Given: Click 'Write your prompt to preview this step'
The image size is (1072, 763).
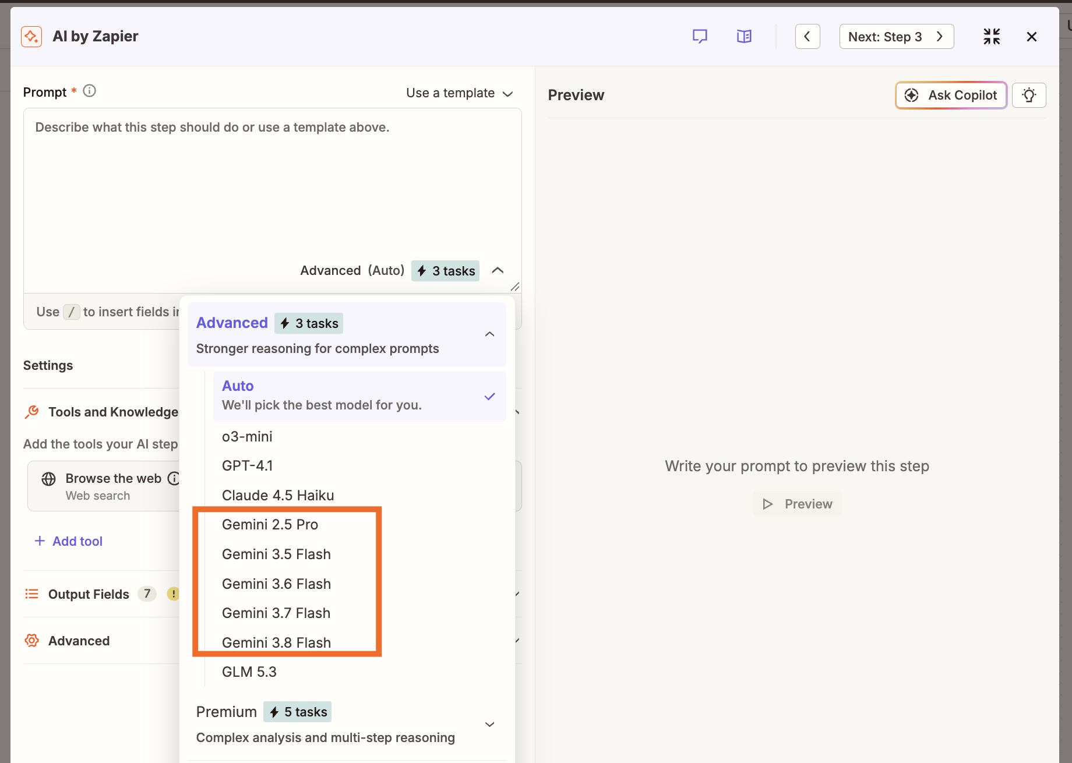Looking at the screenshot, I should click(796, 466).
